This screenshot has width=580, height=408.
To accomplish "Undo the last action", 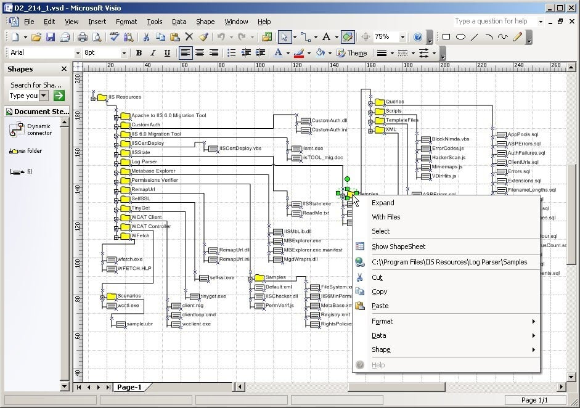I will pos(221,37).
